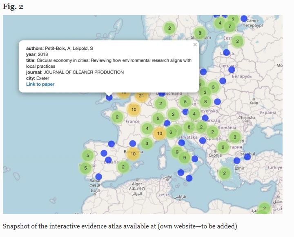294x237 pixels.
Task: Select blue marker on Spain's northern coast
Action: pyautogui.click(x=111, y=144)
